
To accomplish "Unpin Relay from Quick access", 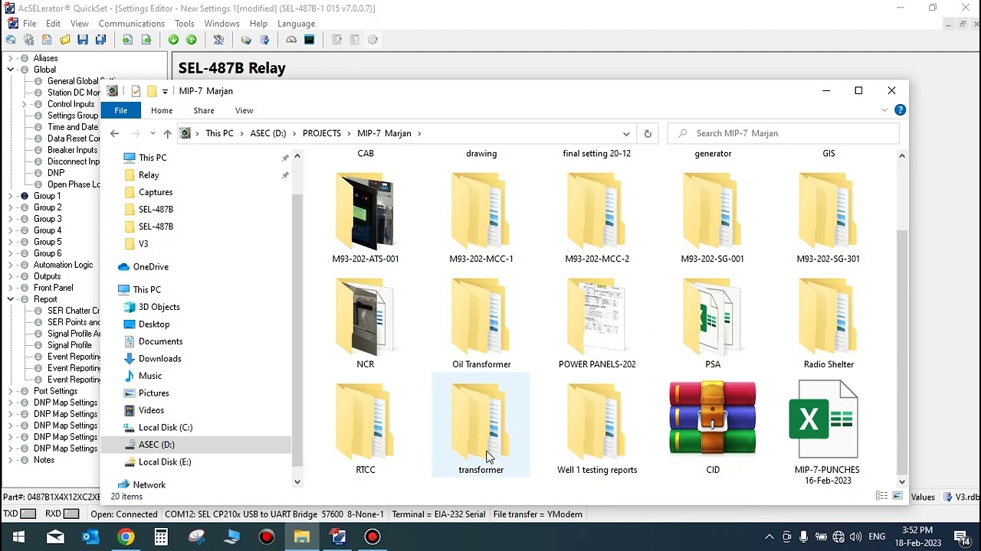I will click(x=285, y=175).
